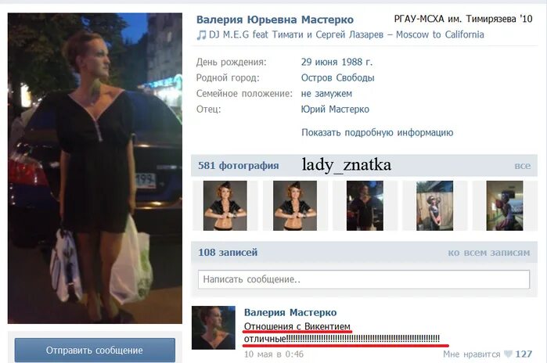Open post timestamp 10 мая в 0:46
547x363 pixels.
[x=274, y=354]
